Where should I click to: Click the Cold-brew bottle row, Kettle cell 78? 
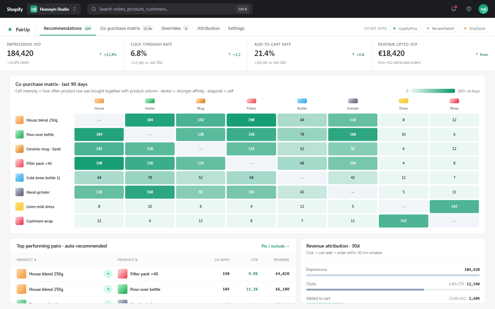[150, 178]
